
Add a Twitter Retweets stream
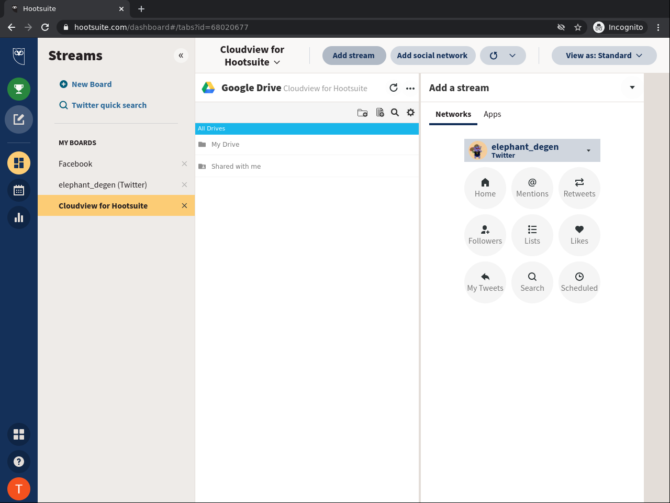[x=579, y=188]
